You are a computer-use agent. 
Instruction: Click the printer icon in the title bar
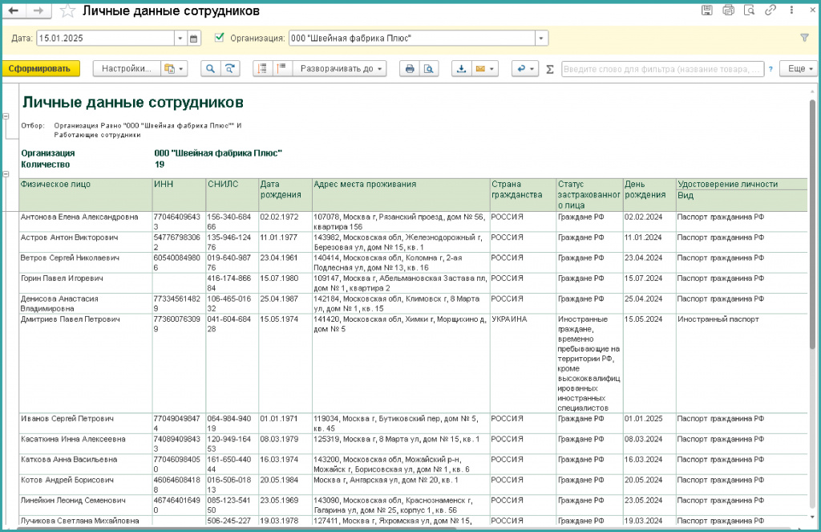click(x=728, y=10)
